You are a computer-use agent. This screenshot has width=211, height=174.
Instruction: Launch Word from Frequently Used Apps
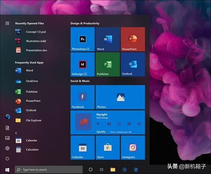click(24, 70)
